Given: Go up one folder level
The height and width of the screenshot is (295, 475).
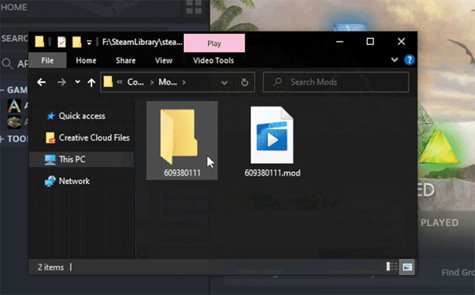Looking at the screenshot, I should tap(90, 83).
